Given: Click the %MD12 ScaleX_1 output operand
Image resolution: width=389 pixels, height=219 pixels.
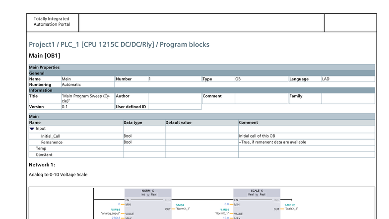Looking at the screenshot, I should click(291, 207).
